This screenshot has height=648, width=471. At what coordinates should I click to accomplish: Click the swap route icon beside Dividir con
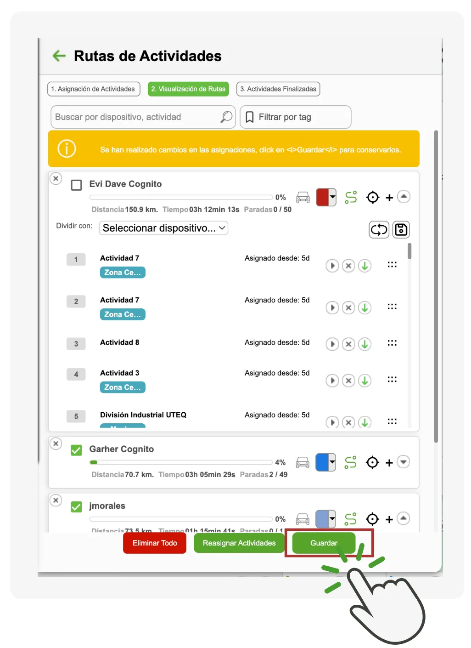click(x=379, y=229)
